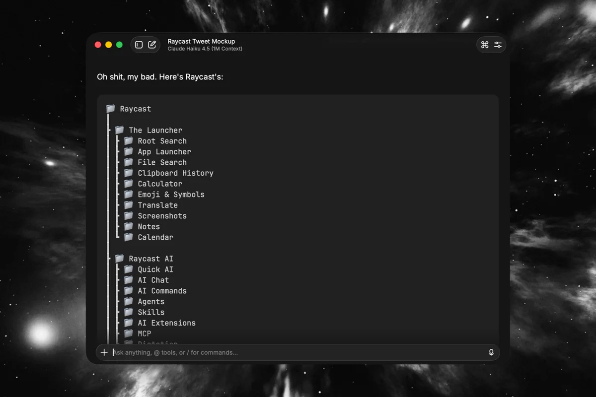596x397 pixels.
Task: Select the 'Notes' text
Action: coord(149,226)
